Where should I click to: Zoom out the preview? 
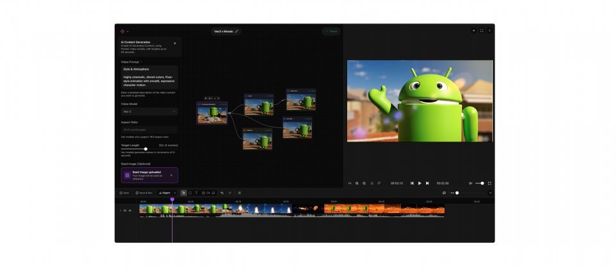coord(364,183)
